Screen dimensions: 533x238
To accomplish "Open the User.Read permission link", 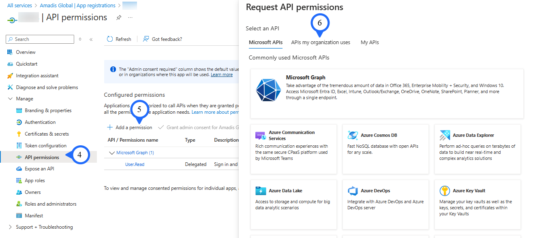I will [x=135, y=164].
